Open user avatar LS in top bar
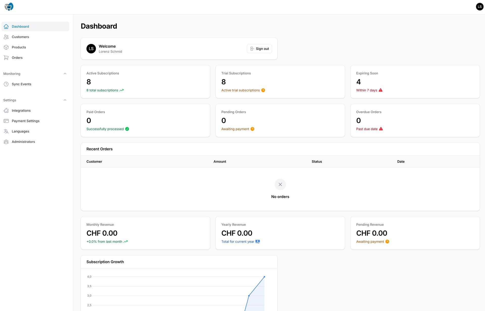485x311 pixels. tap(479, 7)
